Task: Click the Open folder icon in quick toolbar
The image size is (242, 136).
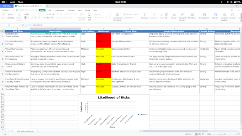Action: [14, 10]
